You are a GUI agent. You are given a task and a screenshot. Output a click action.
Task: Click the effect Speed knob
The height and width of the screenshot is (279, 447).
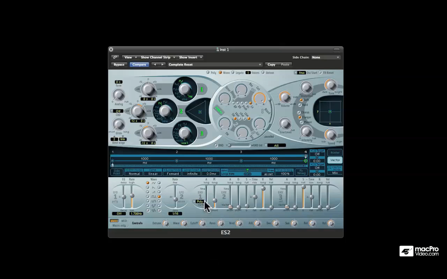pos(330,135)
